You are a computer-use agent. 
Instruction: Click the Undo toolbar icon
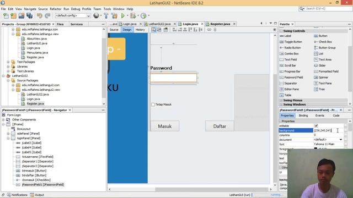tap(40, 15)
